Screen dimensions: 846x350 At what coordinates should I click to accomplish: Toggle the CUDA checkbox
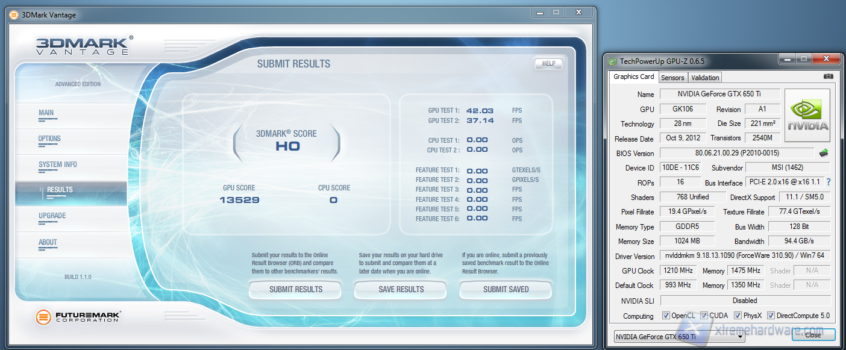tap(704, 316)
